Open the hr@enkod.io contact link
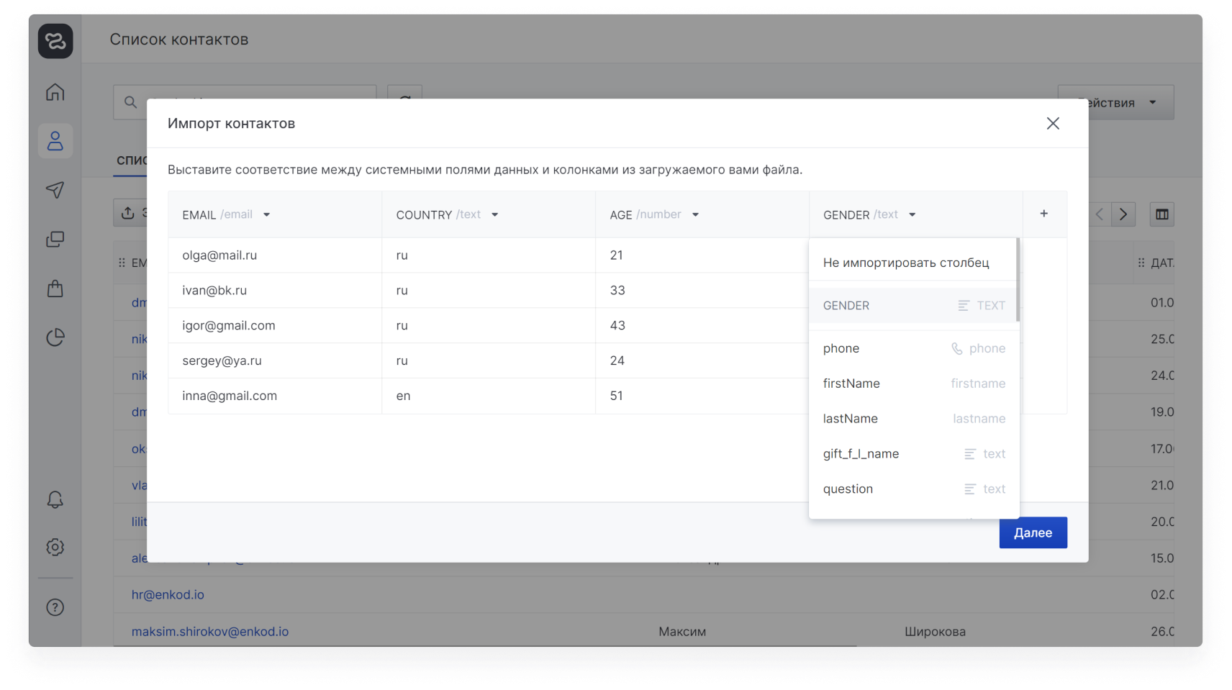The height and width of the screenshot is (690, 1232). pyautogui.click(x=168, y=595)
